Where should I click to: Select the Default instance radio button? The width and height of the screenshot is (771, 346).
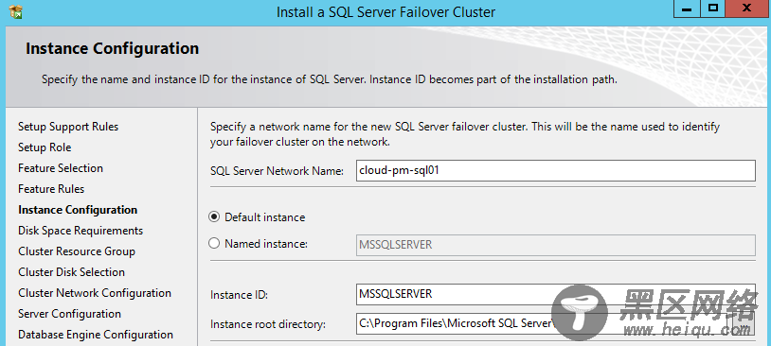tap(214, 216)
